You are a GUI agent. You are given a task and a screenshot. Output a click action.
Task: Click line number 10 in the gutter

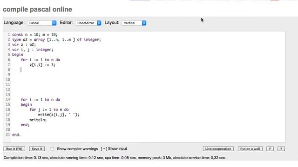pyautogui.click(x=8, y=80)
